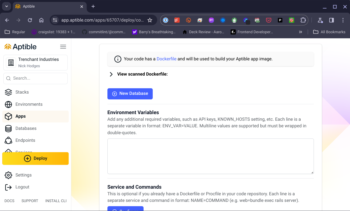This screenshot has width=350, height=211.
Task: Click the Aptible logo
Action: point(21,47)
